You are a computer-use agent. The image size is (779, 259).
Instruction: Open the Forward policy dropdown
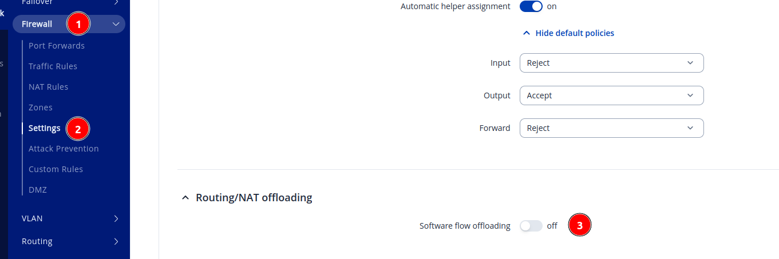[x=611, y=128]
